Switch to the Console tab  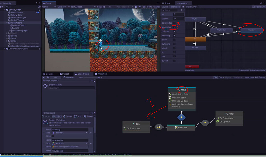(x=48, y=74)
